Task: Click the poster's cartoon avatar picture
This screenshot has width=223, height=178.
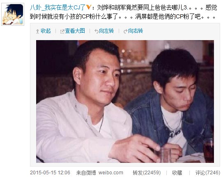Action: (13, 14)
